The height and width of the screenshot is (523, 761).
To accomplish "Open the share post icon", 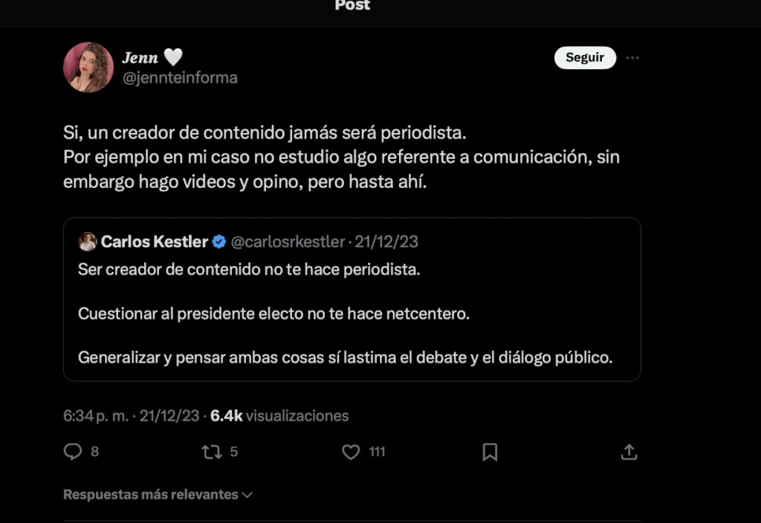I will 629,452.
